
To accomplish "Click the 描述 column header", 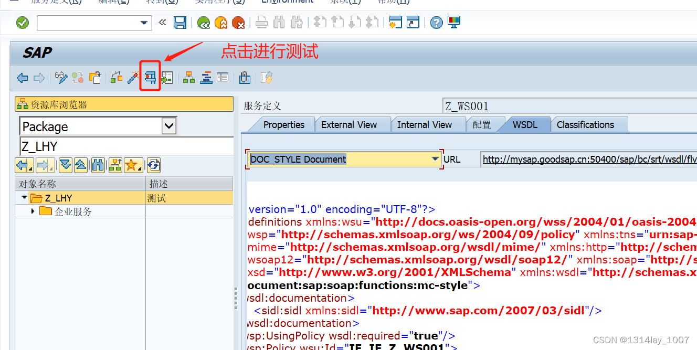I will [x=189, y=184].
